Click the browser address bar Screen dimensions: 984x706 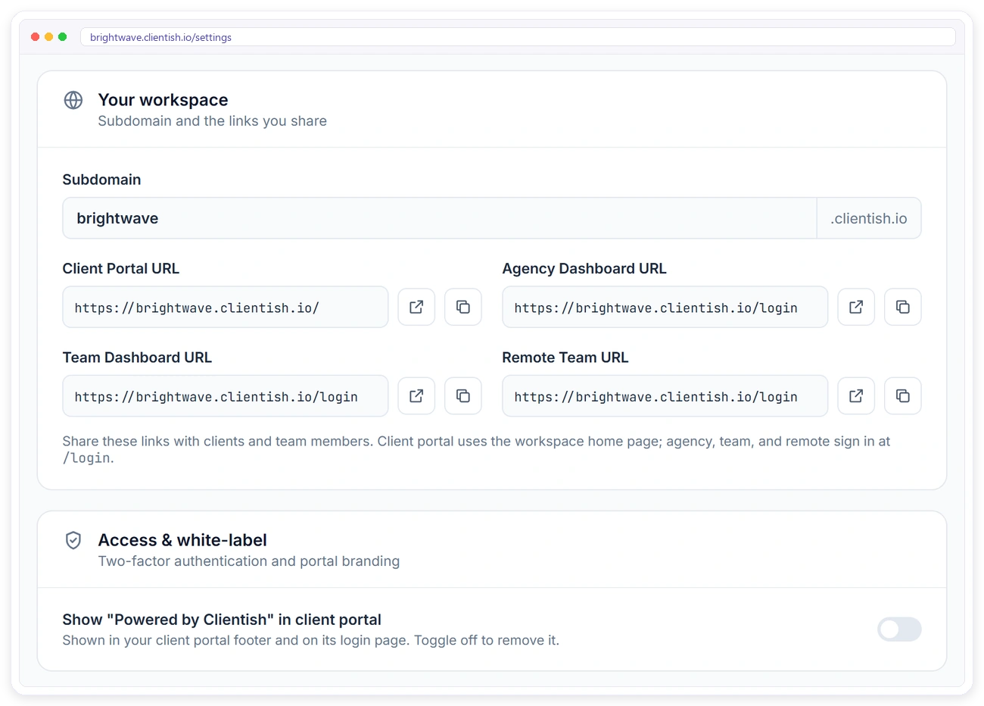click(518, 37)
